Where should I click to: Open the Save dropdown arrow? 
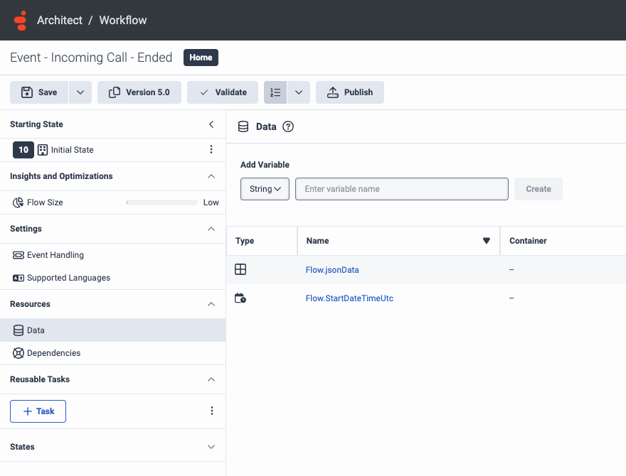click(80, 92)
